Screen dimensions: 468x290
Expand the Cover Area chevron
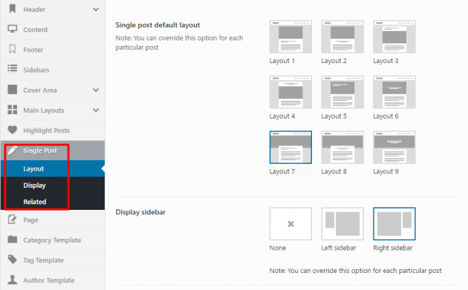click(96, 90)
